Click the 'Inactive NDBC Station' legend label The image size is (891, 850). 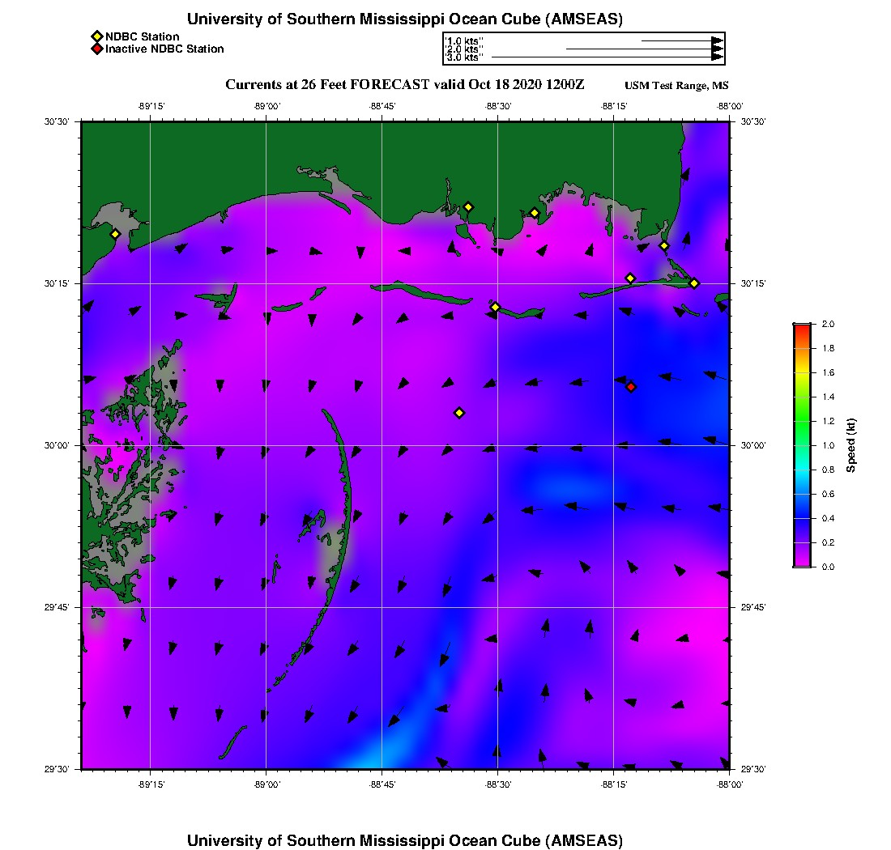tap(164, 49)
